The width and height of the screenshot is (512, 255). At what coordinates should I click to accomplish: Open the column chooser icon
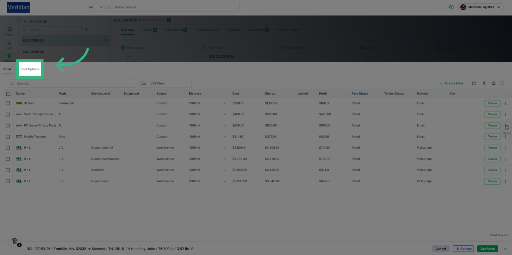point(502,83)
